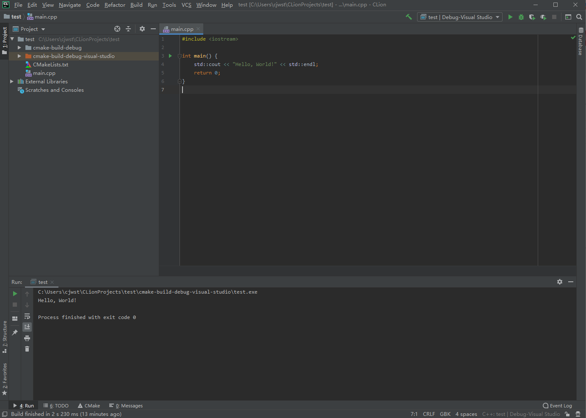Toggle soft-wrap in the Run console
Screen dimensions: 586x418
tap(27, 316)
